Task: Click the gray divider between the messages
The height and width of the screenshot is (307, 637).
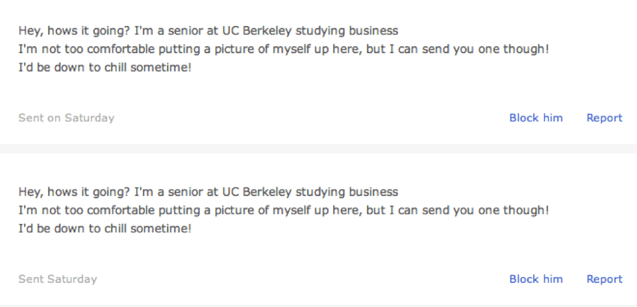Action: [x=318, y=149]
